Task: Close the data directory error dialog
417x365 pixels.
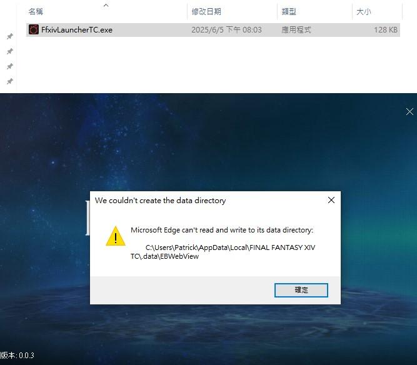Action: tap(331, 200)
